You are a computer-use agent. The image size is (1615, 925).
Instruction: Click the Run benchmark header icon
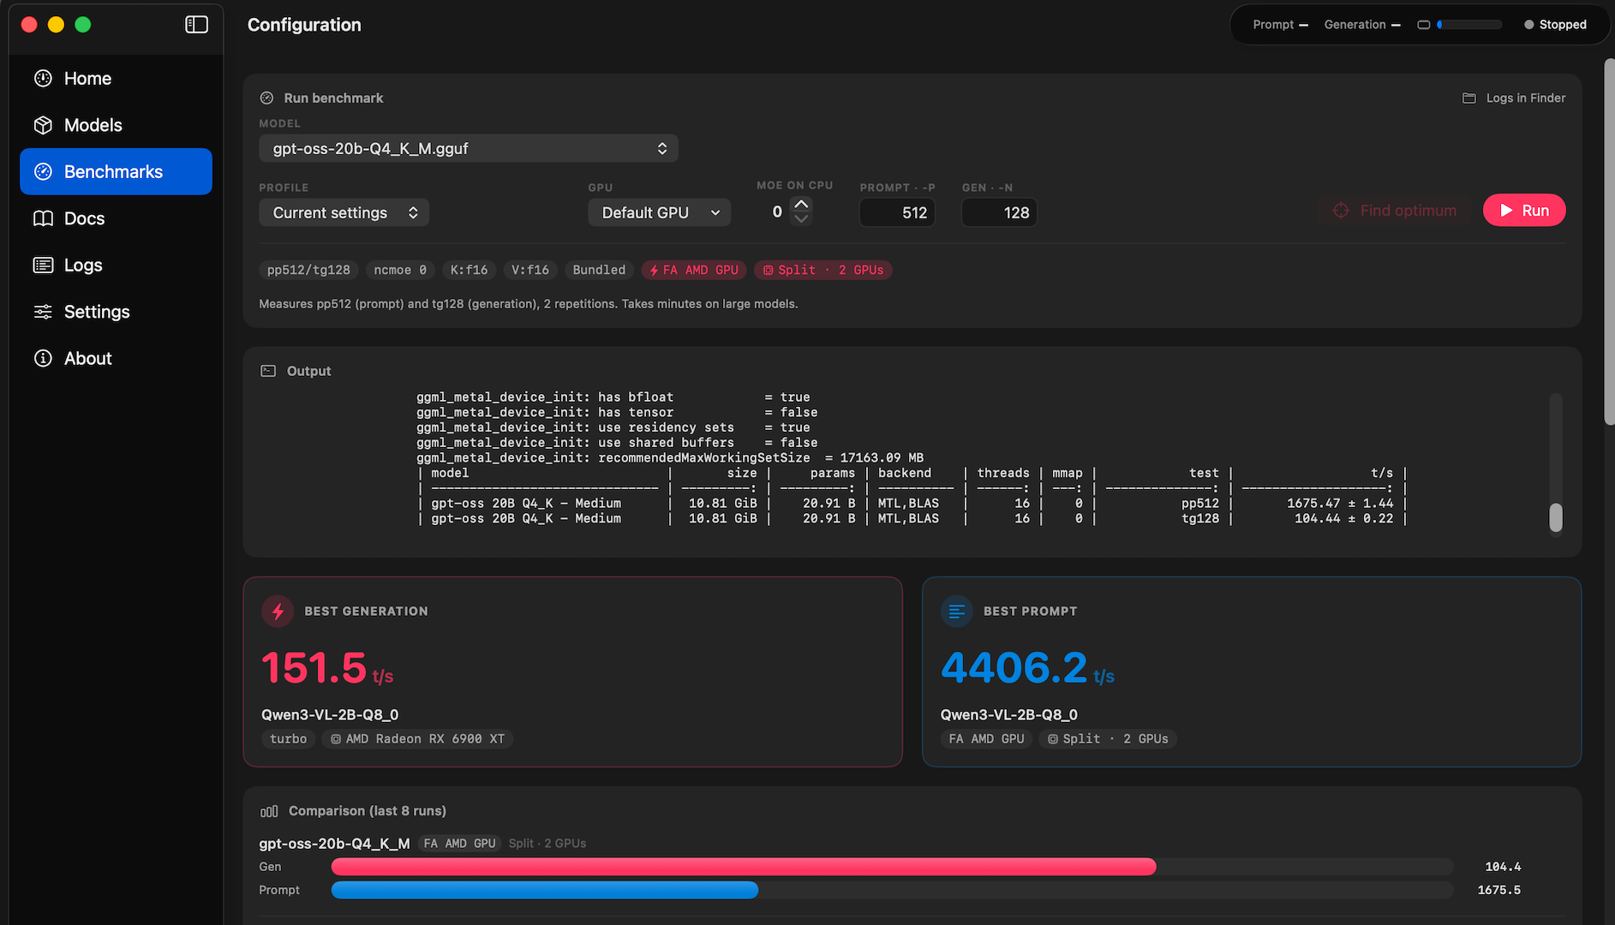coord(266,98)
